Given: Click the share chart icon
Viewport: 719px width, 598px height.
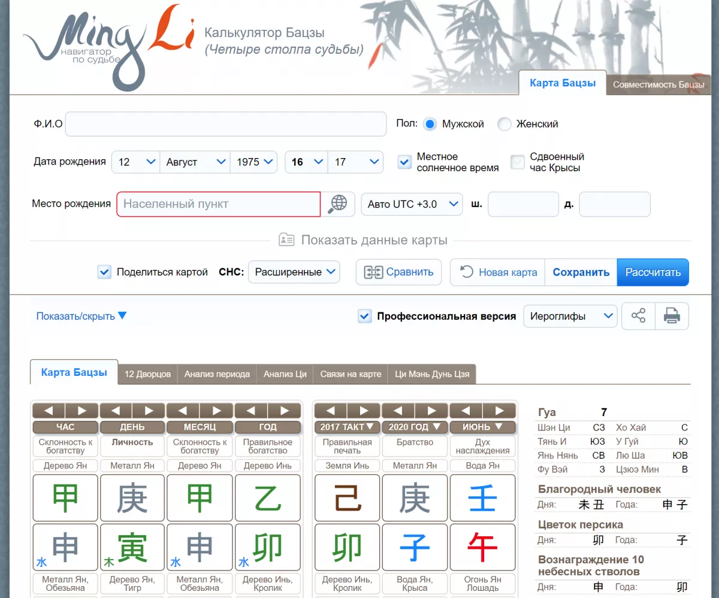Looking at the screenshot, I should [x=638, y=315].
